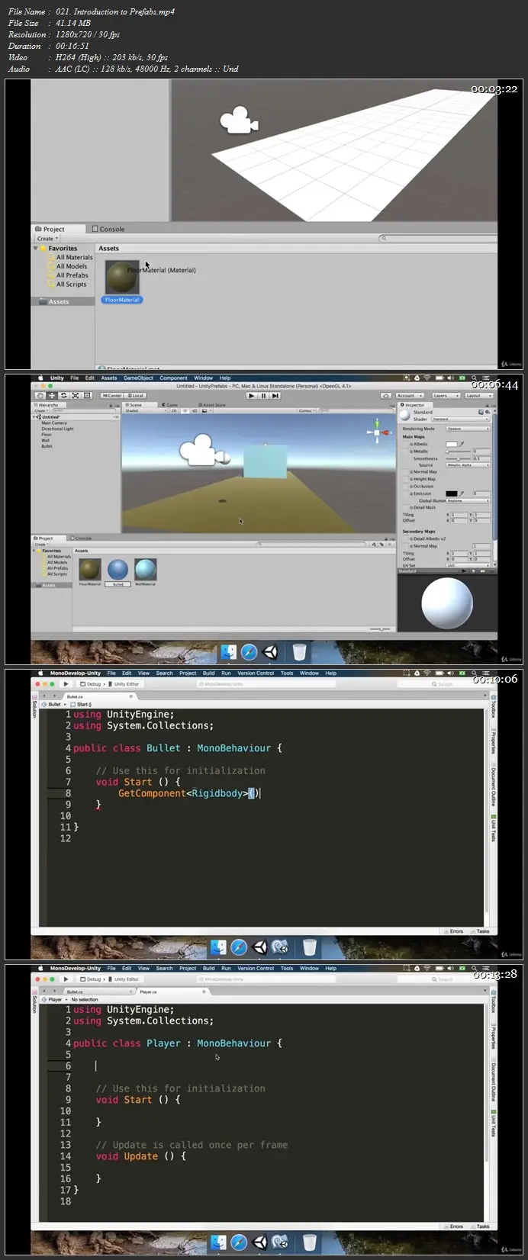Click MonoDevelop Run button in the Player.cs frame
Viewport: 528px width, 1260px height.
[66, 979]
